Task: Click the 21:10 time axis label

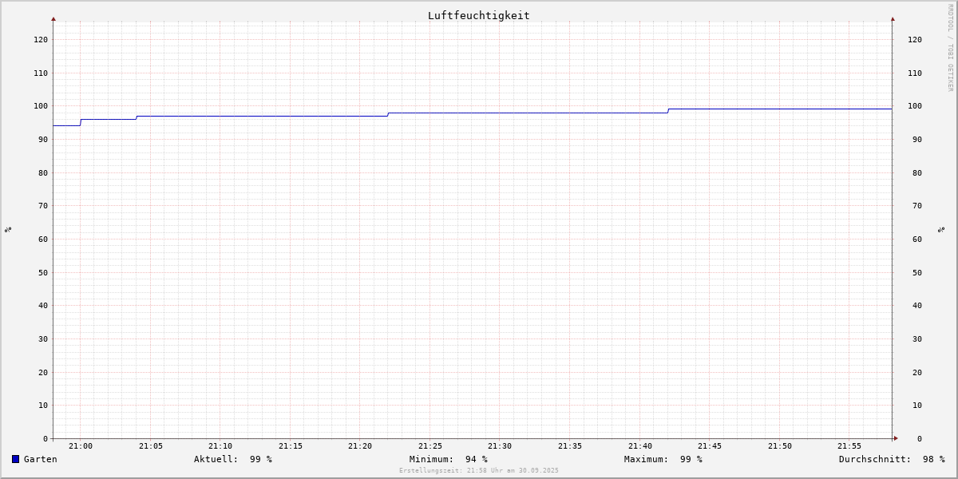Action: [220, 446]
